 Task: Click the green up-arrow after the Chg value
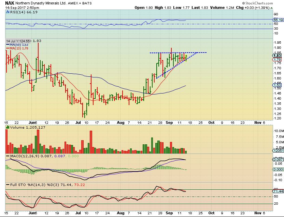[271, 8]
